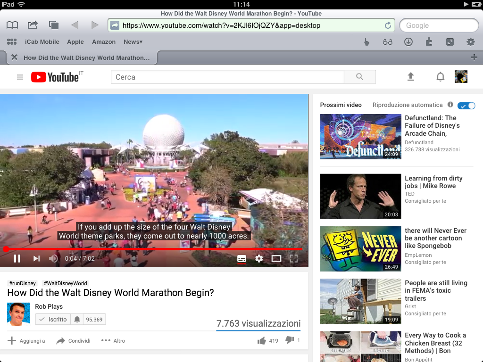This screenshot has width=483, height=362.
Task: Open the Apple bookmark
Action: (75, 42)
